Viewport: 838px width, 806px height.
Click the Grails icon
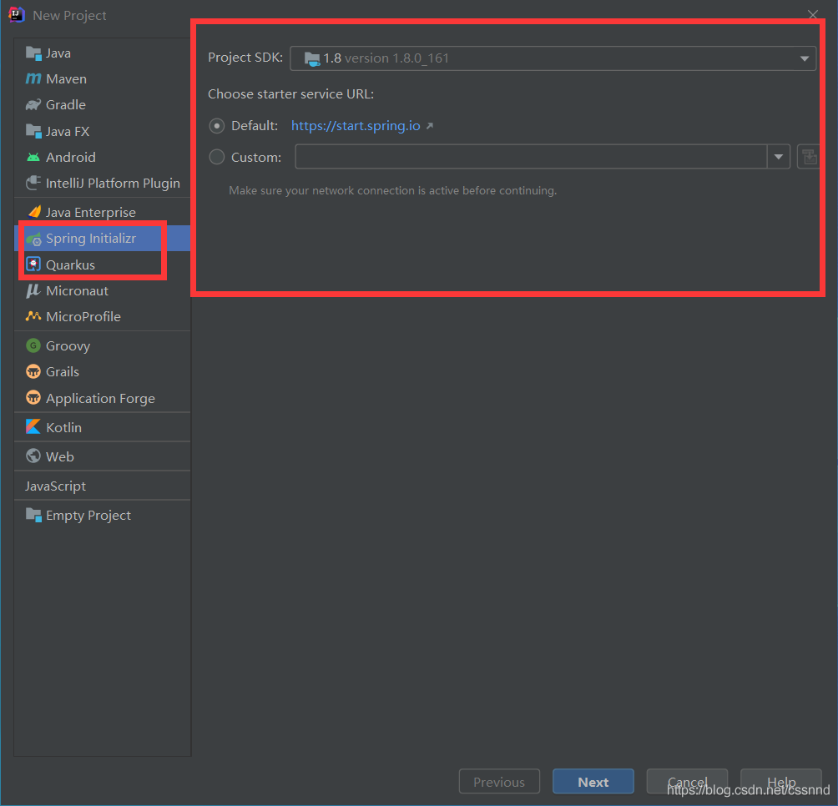pyautogui.click(x=33, y=371)
